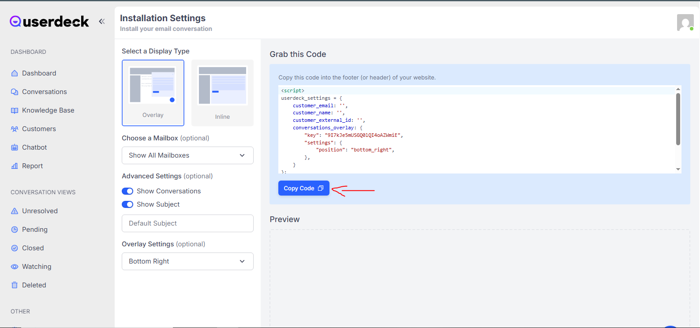Click the Copy Code button
Image resolution: width=700 pixels, height=328 pixels.
click(304, 188)
